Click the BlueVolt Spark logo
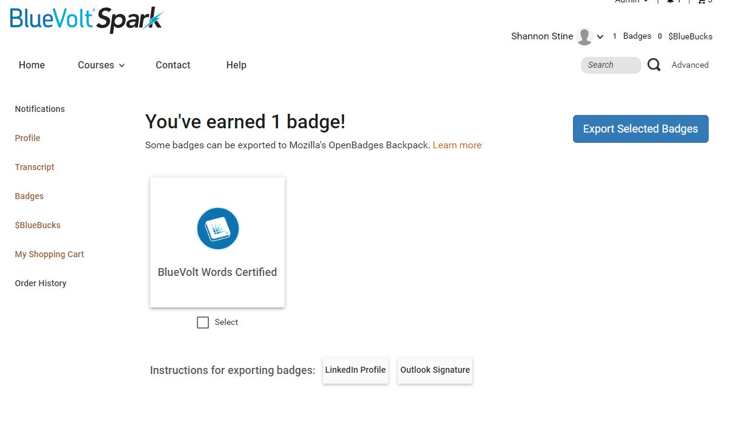 coord(87,19)
